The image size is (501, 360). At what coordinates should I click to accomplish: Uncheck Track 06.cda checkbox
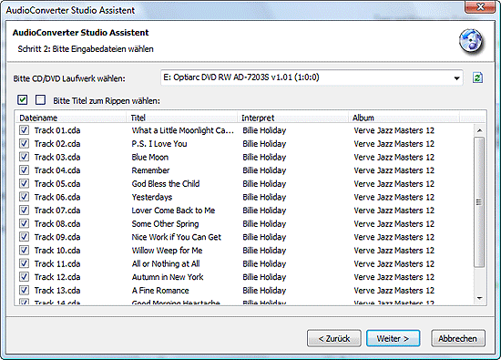(24, 197)
